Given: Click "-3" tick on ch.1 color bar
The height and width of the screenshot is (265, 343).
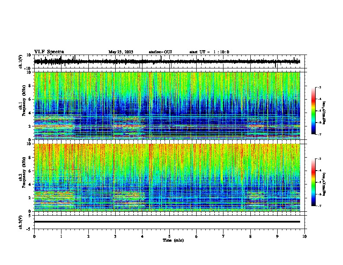Looking at the screenshot, I should pos(320,87).
